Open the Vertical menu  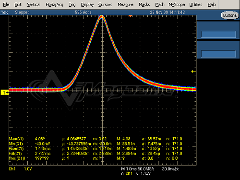coord(34,5)
